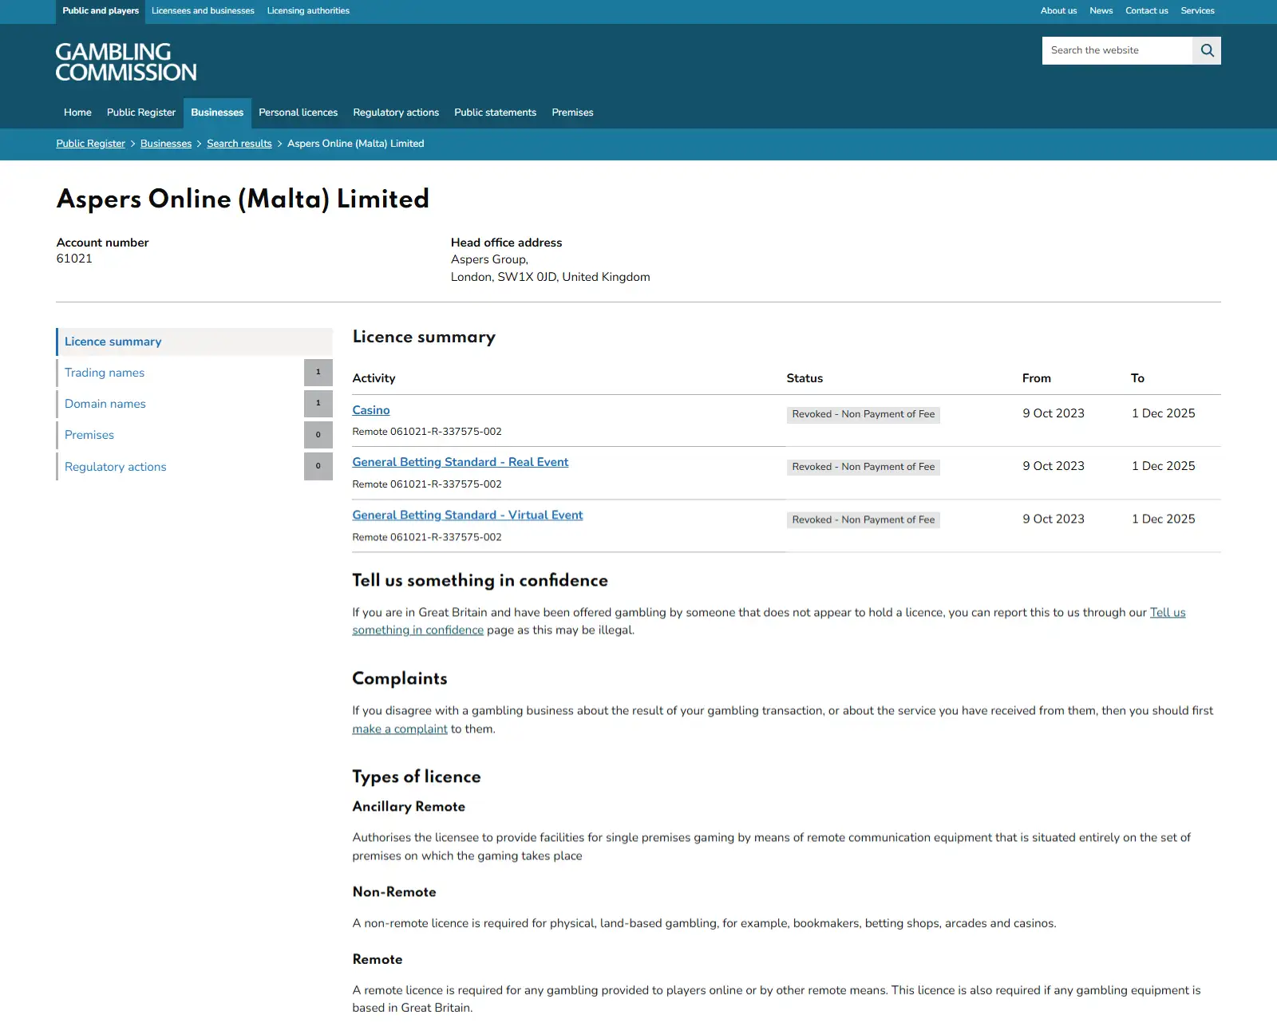Select Home in main navigation
Image resolution: width=1277 pixels, height=1023 pixels.
77,113
